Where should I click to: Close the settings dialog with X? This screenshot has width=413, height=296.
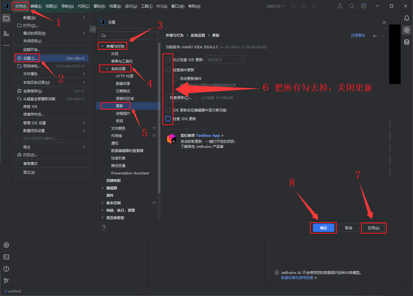[384, 22]
